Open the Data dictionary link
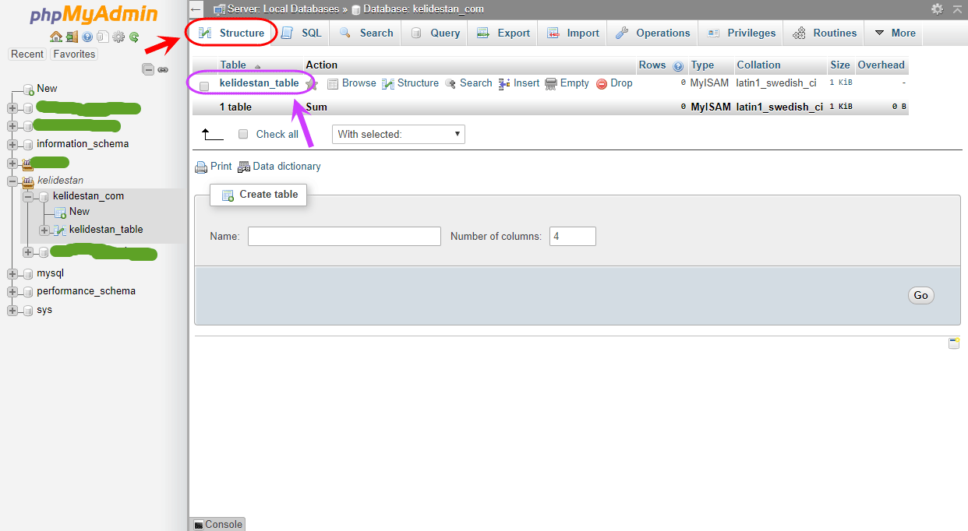Viewport: 968px width, 531px height. (279, 166)
